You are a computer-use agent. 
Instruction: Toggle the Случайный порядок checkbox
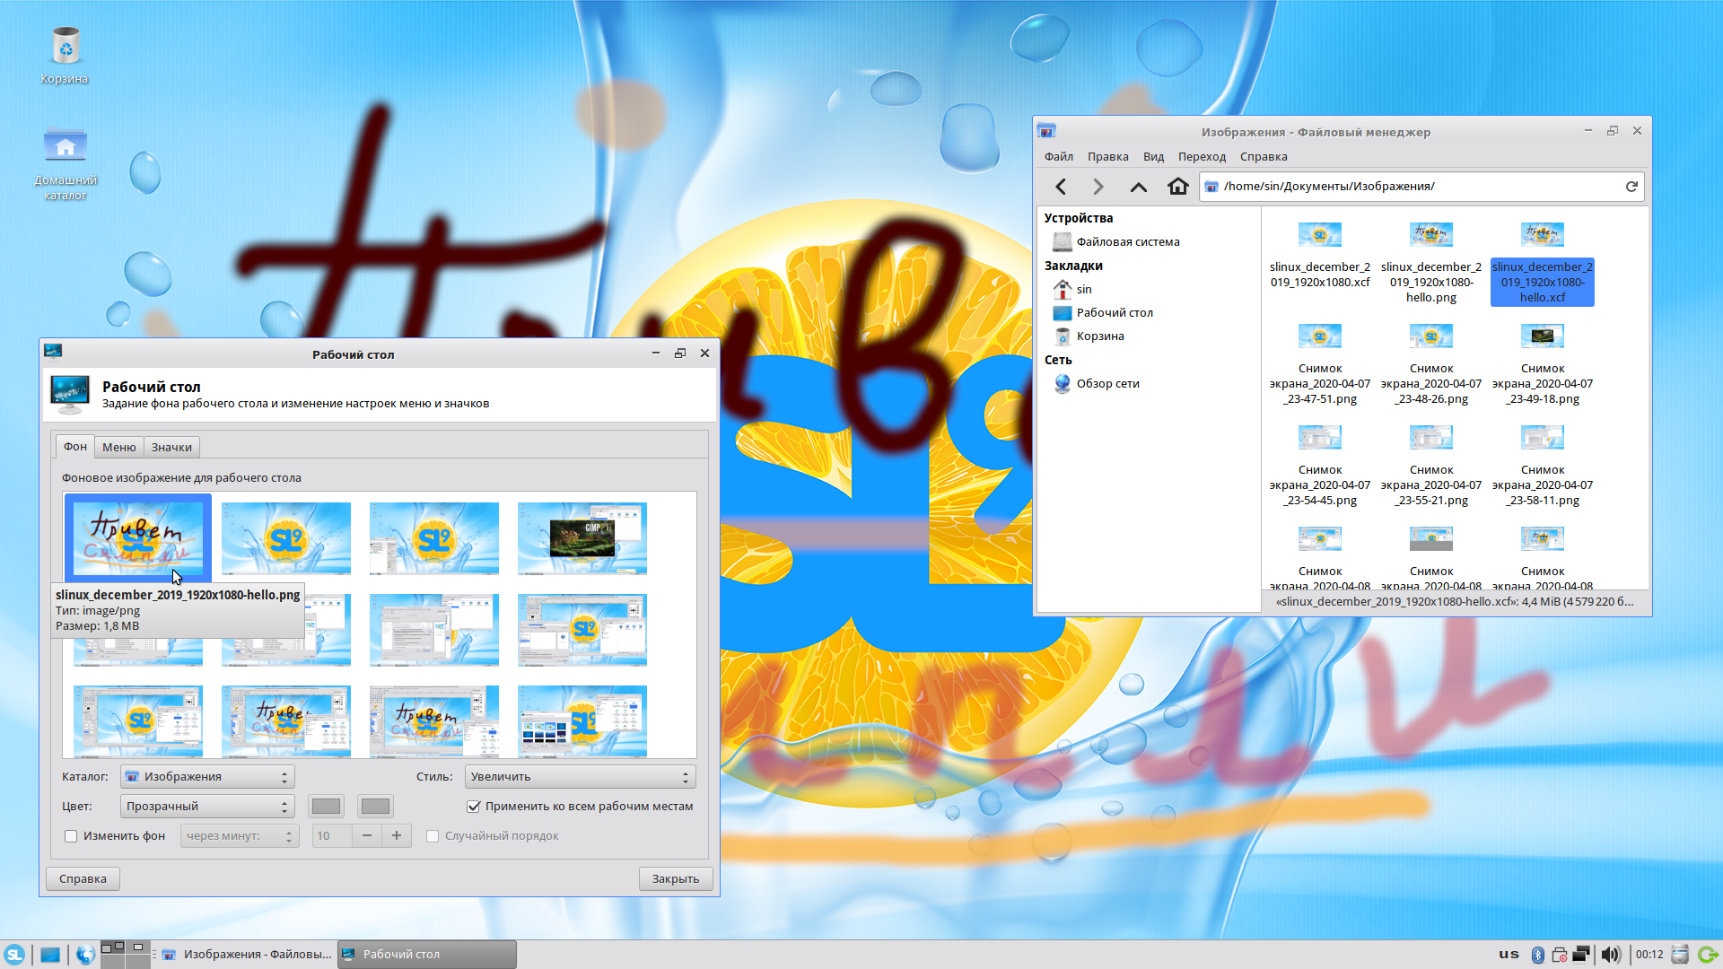[433, 836]
